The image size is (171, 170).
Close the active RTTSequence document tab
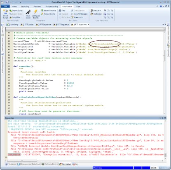point(88,24)
